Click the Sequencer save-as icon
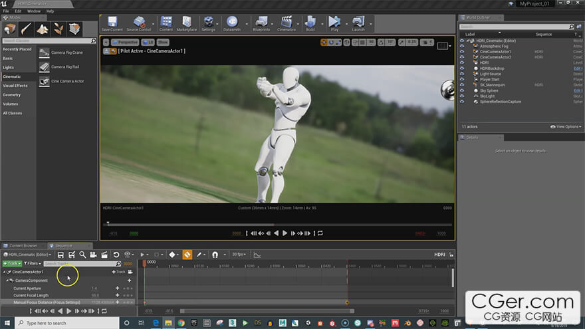This screenshot has height=329, width=585. [x=72, y=255]
